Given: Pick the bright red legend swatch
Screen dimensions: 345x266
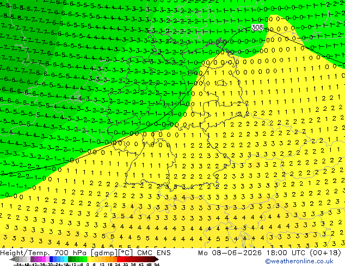Looking at the screenshot, I should click(x=119, y=259).
